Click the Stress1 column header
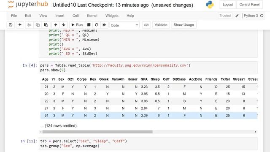This screenshot has width=270, height=152. click(x=239, y=79)
